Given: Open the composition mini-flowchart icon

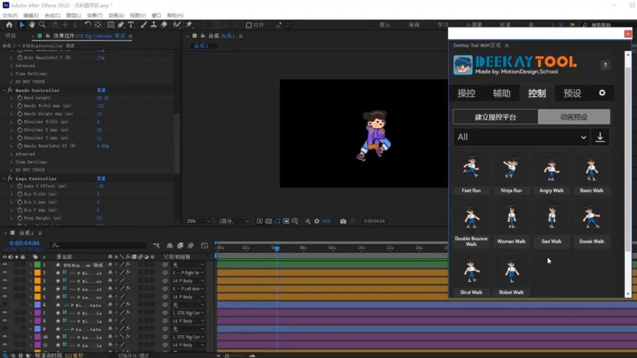Looking at the screenshot, I should coord(156,246).
